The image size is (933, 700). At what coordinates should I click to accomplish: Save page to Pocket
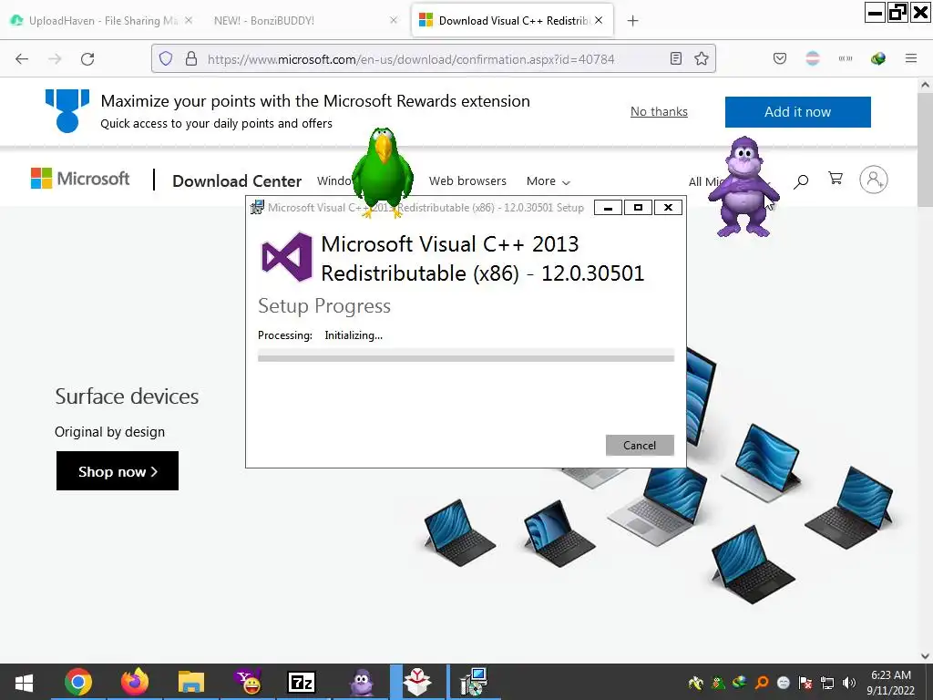pos(780,59)
